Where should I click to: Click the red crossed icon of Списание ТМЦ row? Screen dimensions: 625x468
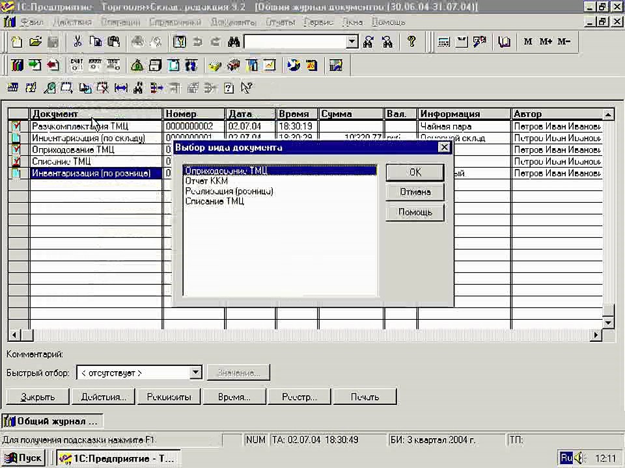tap(16, 161)
